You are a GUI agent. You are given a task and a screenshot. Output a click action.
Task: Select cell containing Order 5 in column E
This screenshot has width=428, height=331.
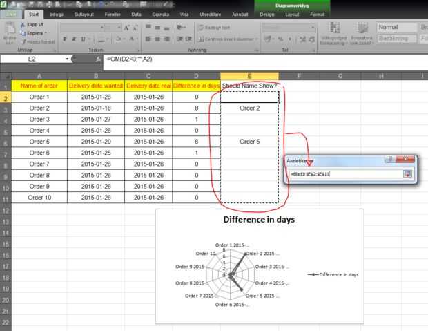[x=249, y=142]
